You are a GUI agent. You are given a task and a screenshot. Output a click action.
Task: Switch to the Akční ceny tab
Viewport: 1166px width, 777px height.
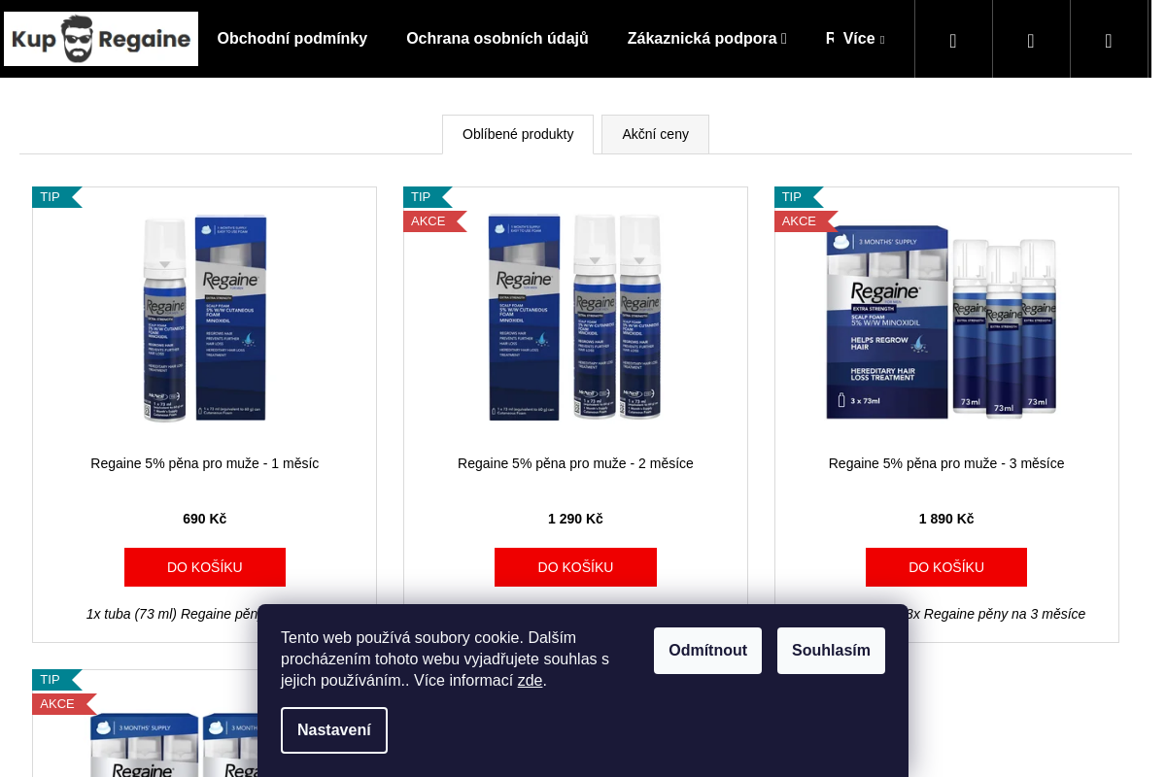(x=655, y=134)
